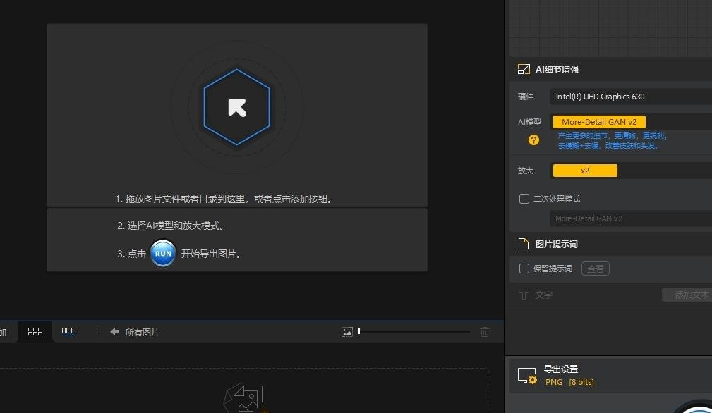Click the thumbnail size image icon
This screenshot has height=413, width=712.
click(347, 332)
